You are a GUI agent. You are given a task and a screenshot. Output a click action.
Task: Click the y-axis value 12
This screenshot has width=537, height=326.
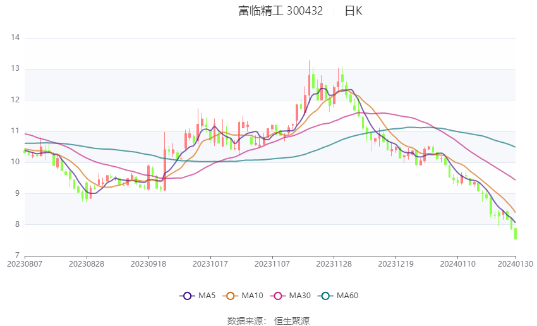point(15,100)
